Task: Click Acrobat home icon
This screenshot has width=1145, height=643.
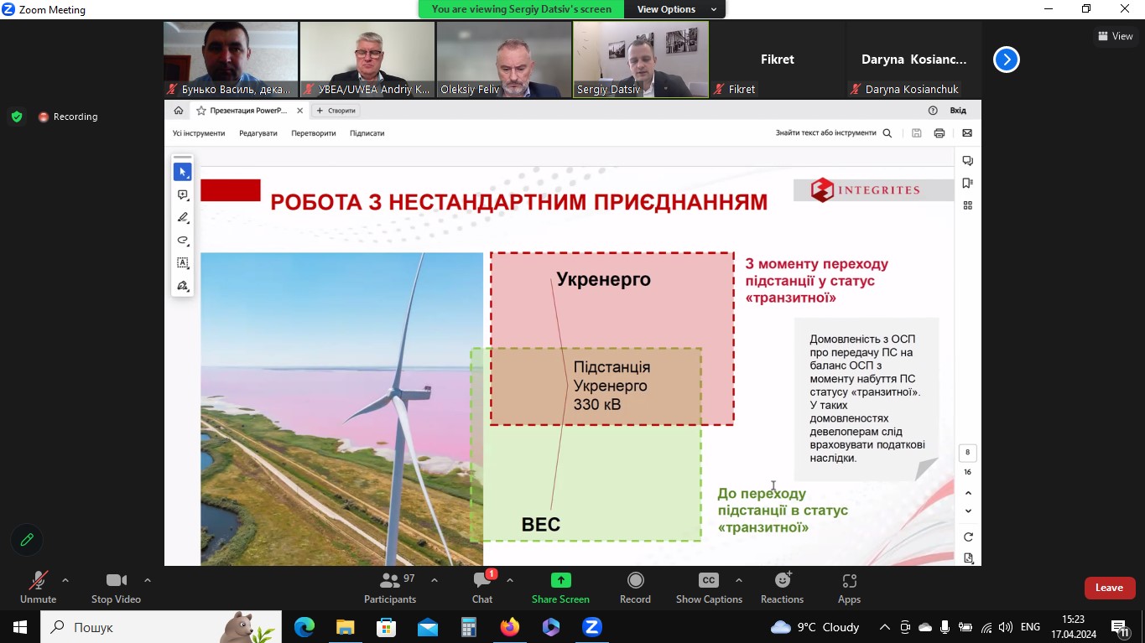Action: pos(178,111)
